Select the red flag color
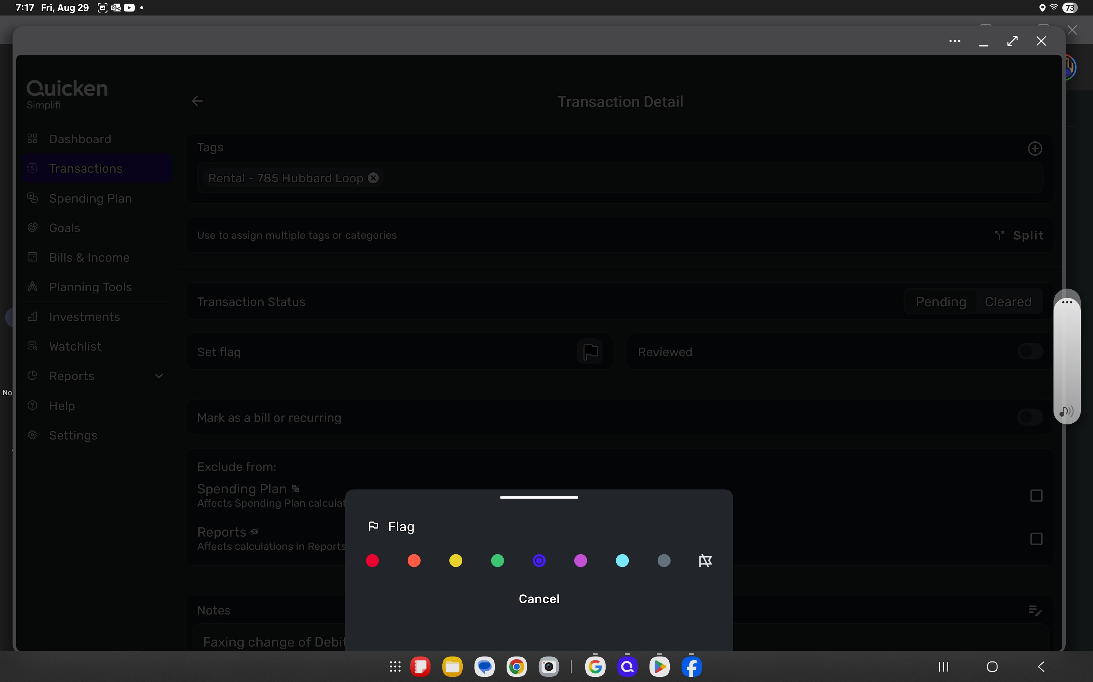1093x682 pixels. click(x=372, y=561)
